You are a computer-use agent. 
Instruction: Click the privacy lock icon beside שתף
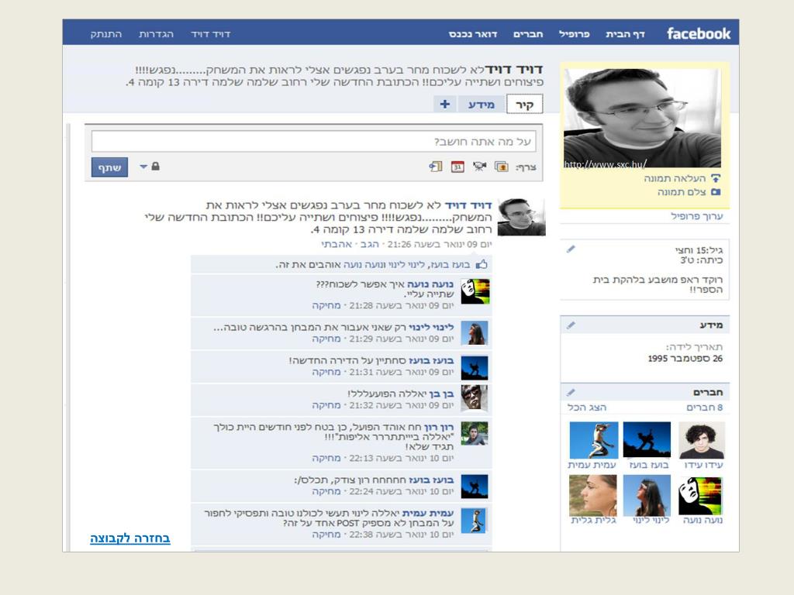(155, 166)
